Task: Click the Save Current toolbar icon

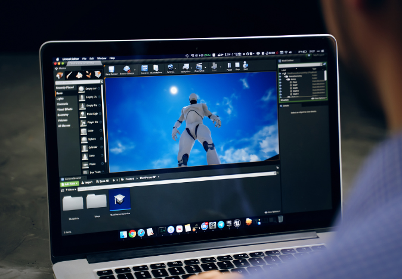Action: coord(112,70)
